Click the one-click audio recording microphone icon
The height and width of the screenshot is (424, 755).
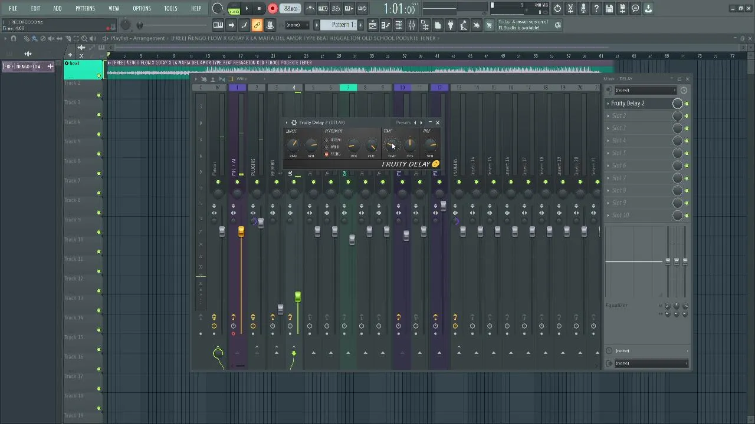(583, 8)
